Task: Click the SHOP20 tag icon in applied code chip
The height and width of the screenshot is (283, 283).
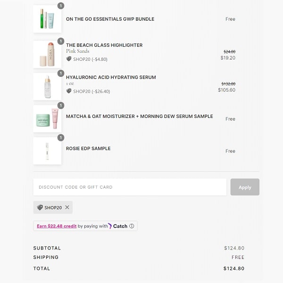Action: (40, 208)
